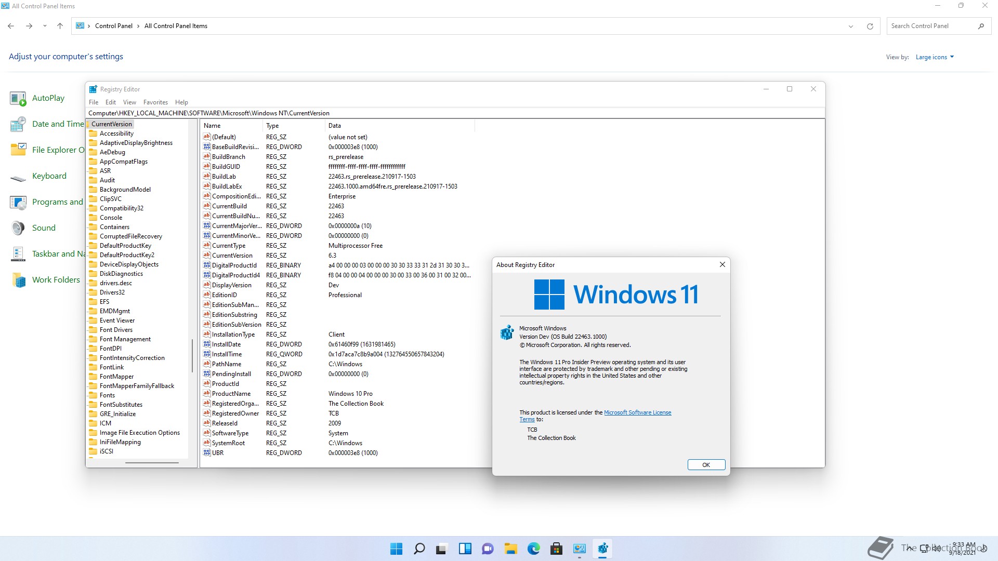
Task: Refresh the Control Panel address bar
Action: click(870, 26)
